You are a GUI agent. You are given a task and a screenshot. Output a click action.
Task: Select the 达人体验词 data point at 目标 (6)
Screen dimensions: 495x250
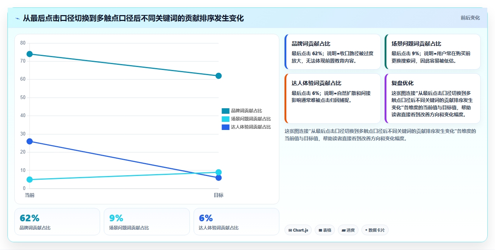219,178
